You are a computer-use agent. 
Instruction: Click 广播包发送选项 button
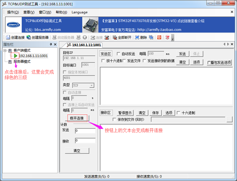219,63
